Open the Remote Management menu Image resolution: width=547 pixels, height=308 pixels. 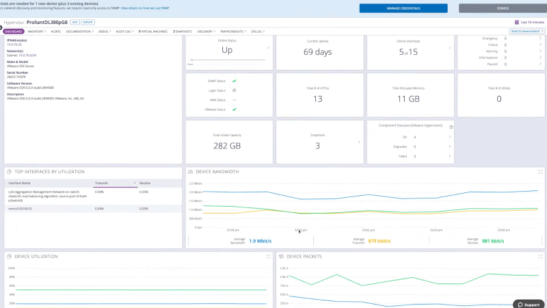click(526, 31)
